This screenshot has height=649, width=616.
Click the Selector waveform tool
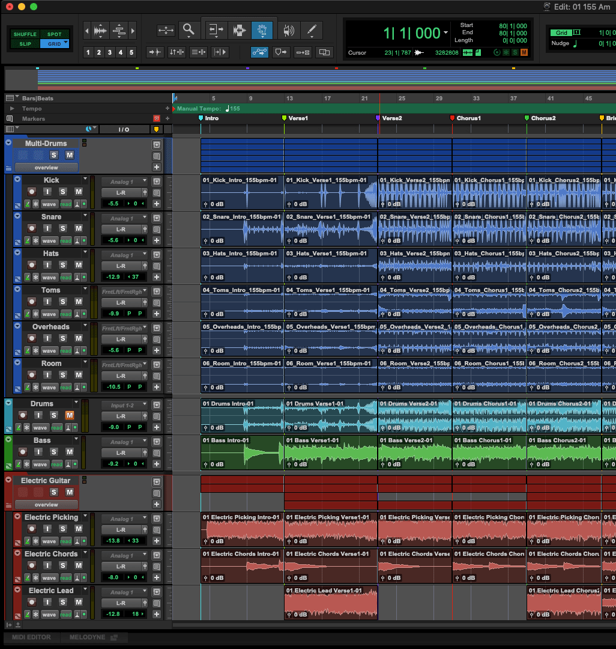240,30
